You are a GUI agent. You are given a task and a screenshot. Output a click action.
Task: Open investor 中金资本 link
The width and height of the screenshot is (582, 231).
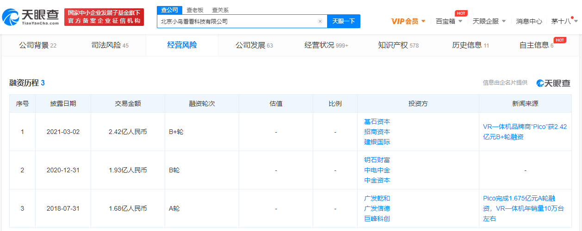click(377, 181)
